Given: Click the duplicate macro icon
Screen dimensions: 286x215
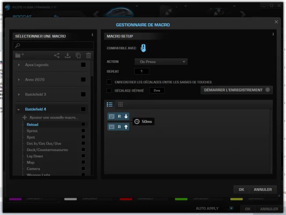Looking at the screenshot, I should pyautogui.click(x=78, y=56).
